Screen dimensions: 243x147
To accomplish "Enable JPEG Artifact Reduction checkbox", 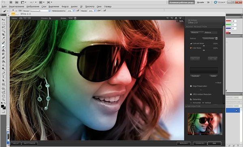I will (x=191, y=94).
